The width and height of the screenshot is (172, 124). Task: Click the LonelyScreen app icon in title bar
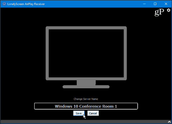click(4, 4)
